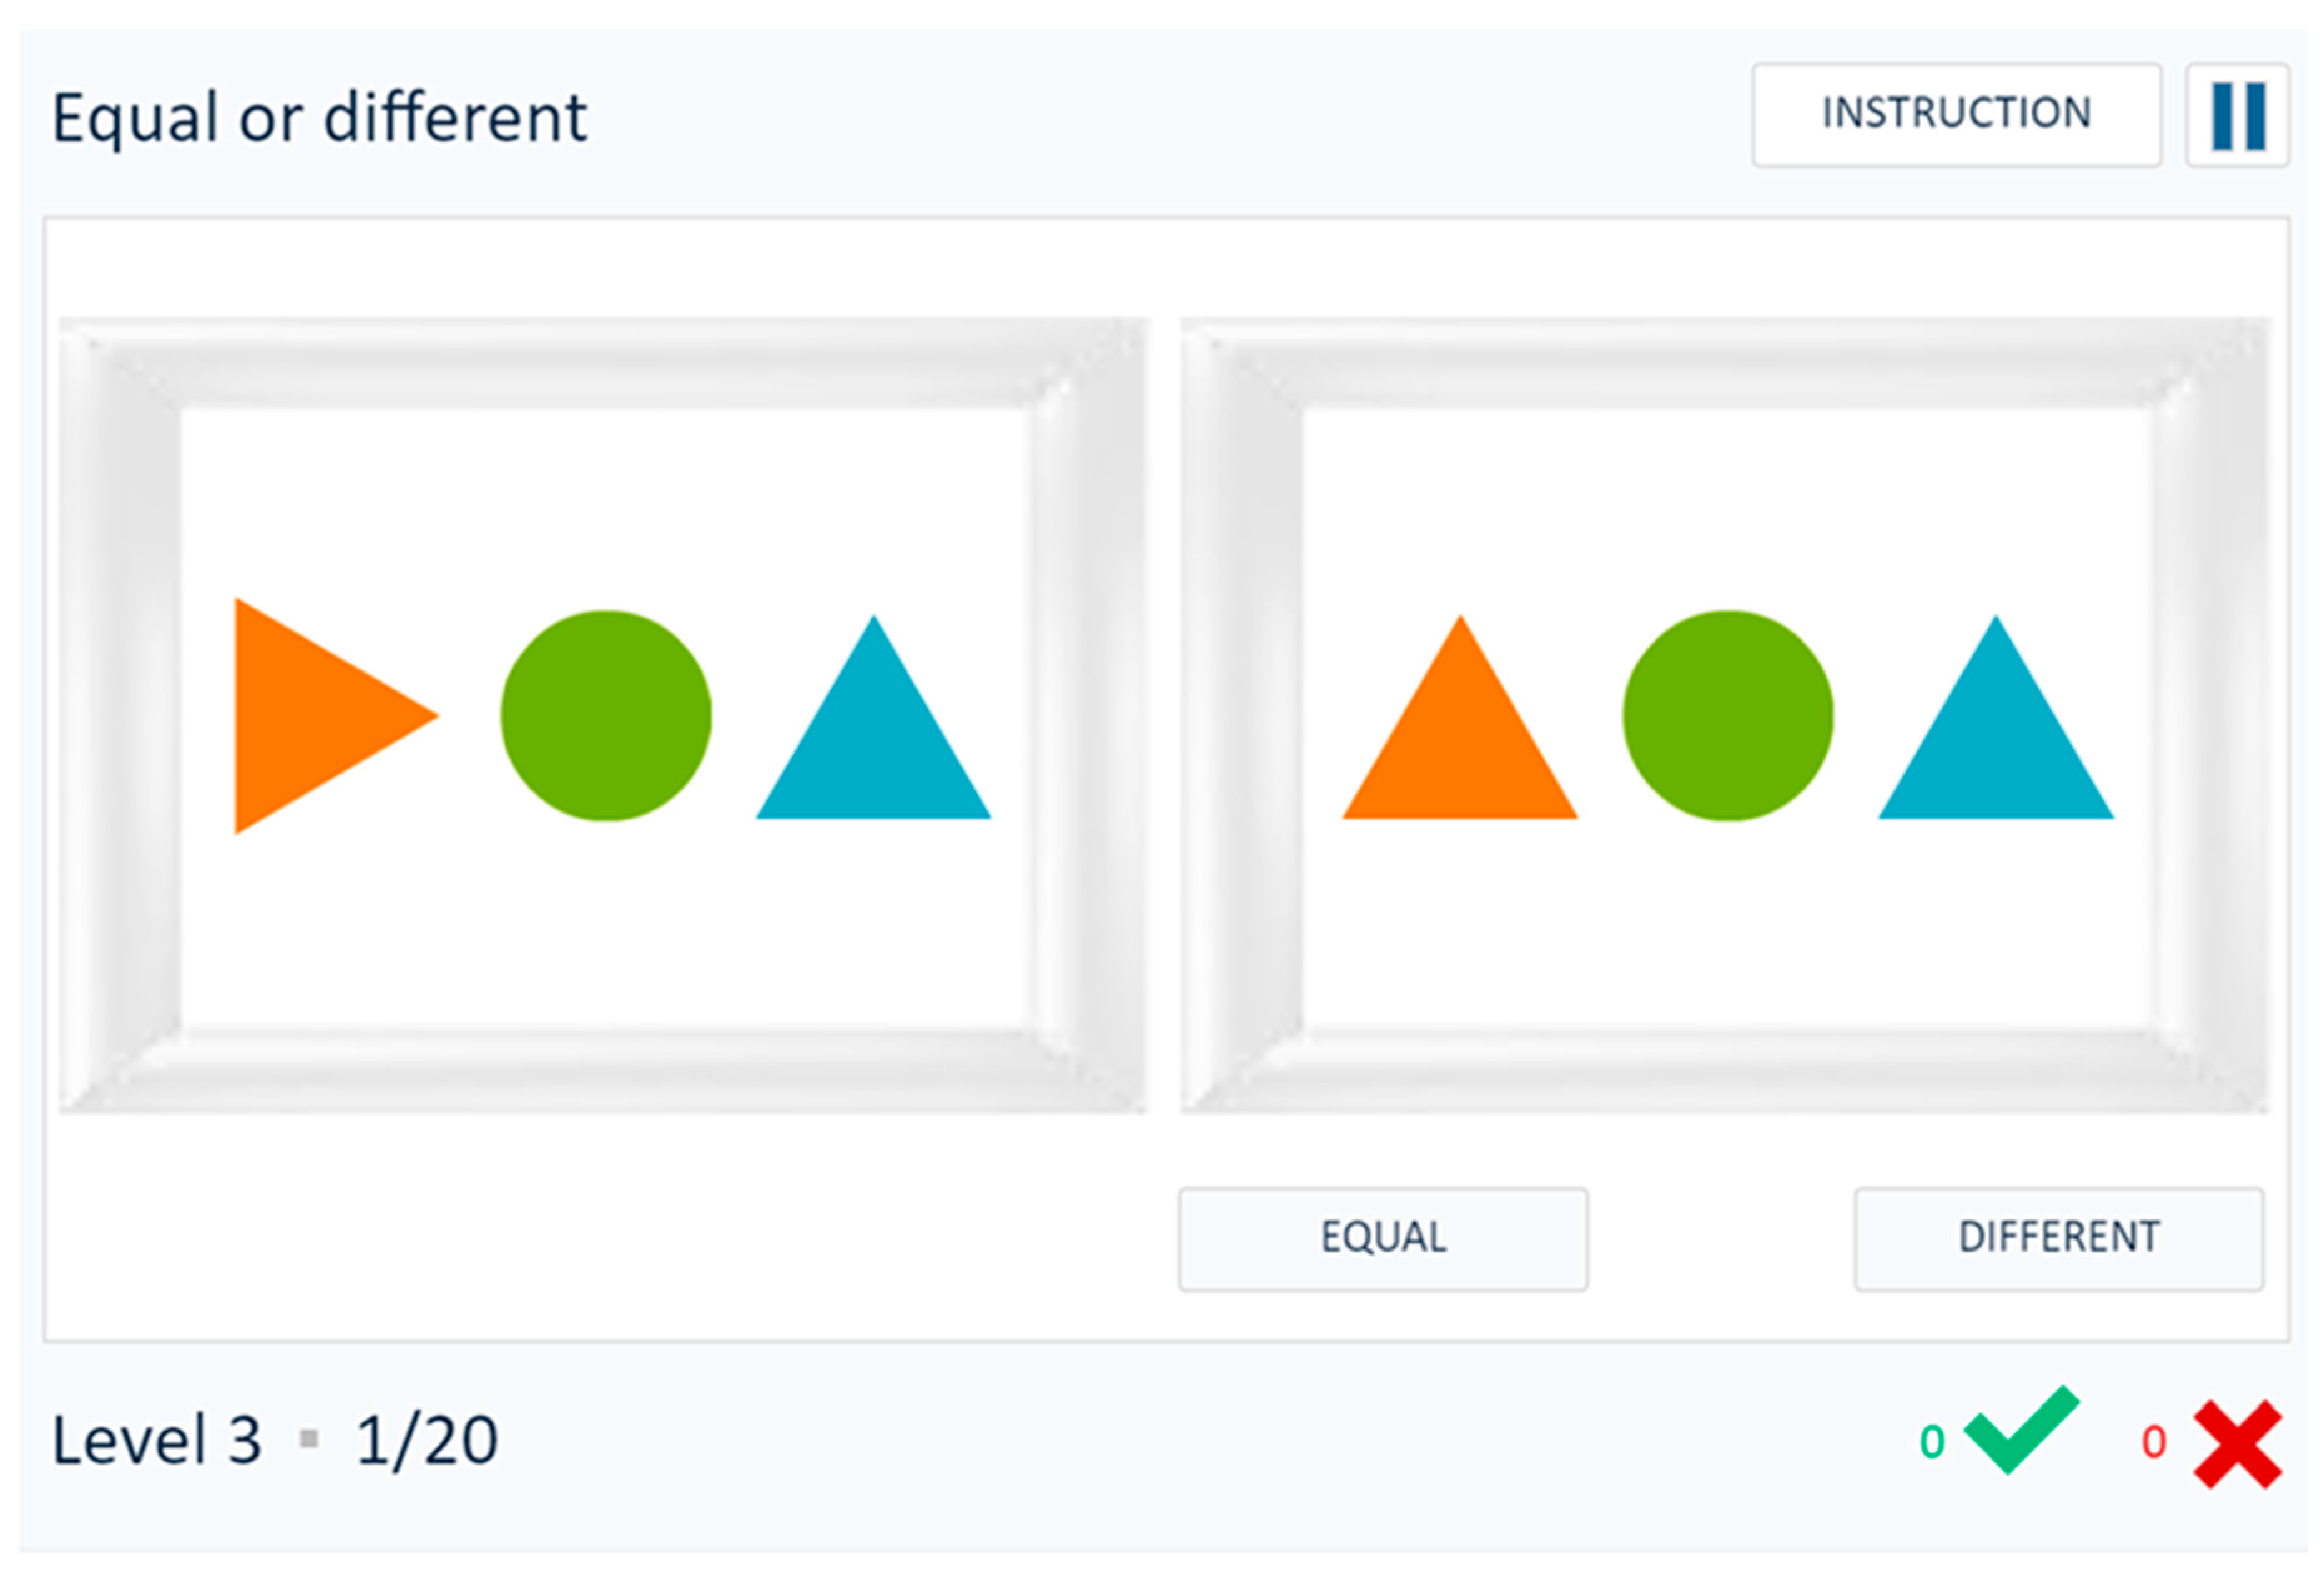
Task: Open the INSTRUCTION panel
Action: pyautogui.click(x=1956, y=114)
